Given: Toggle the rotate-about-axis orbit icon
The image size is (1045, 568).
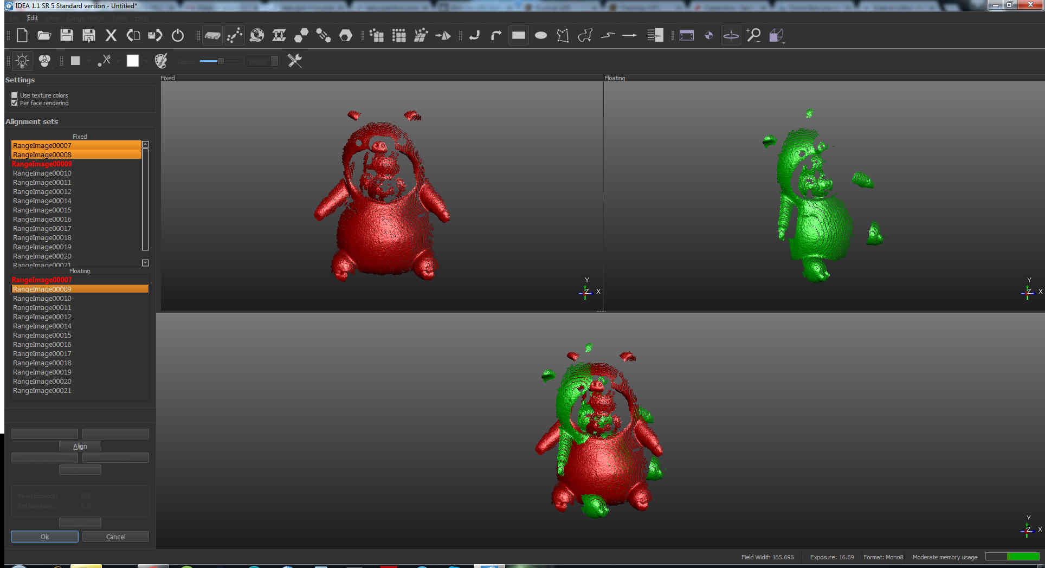Looking at the screenshot, I should [731, 36].
